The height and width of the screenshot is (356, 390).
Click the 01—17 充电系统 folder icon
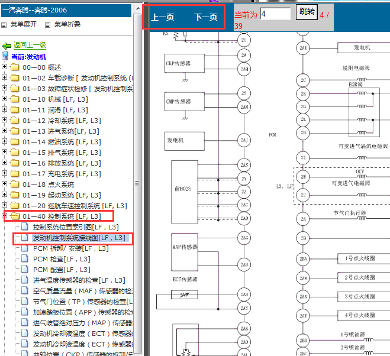point(15,173)
